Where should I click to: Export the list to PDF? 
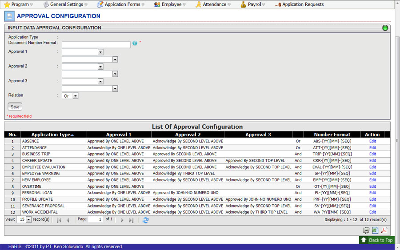tap(384, 230)
